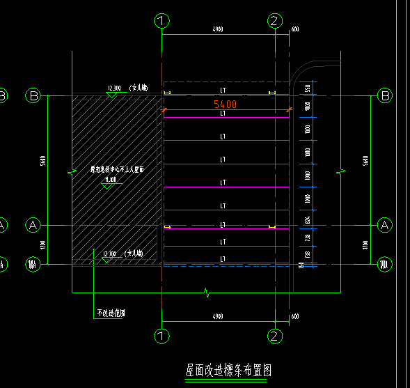Select right-side axis bubble A
The height and width of the screenshot is (388, 410).
click(x=385, y=225)
